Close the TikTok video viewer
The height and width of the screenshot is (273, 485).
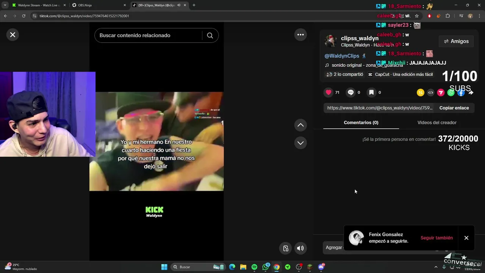tap(13, 35)
